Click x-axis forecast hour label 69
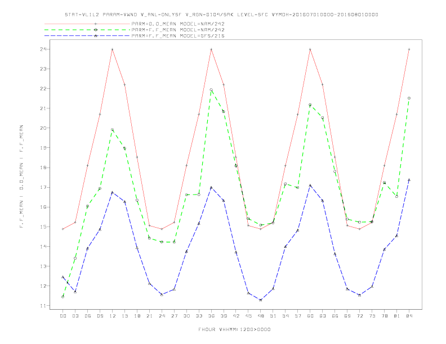 [347, 316]
